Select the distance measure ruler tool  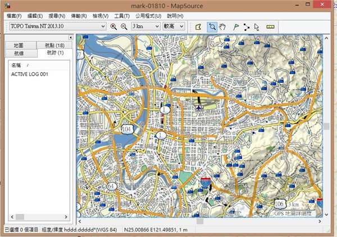[270, 27]
